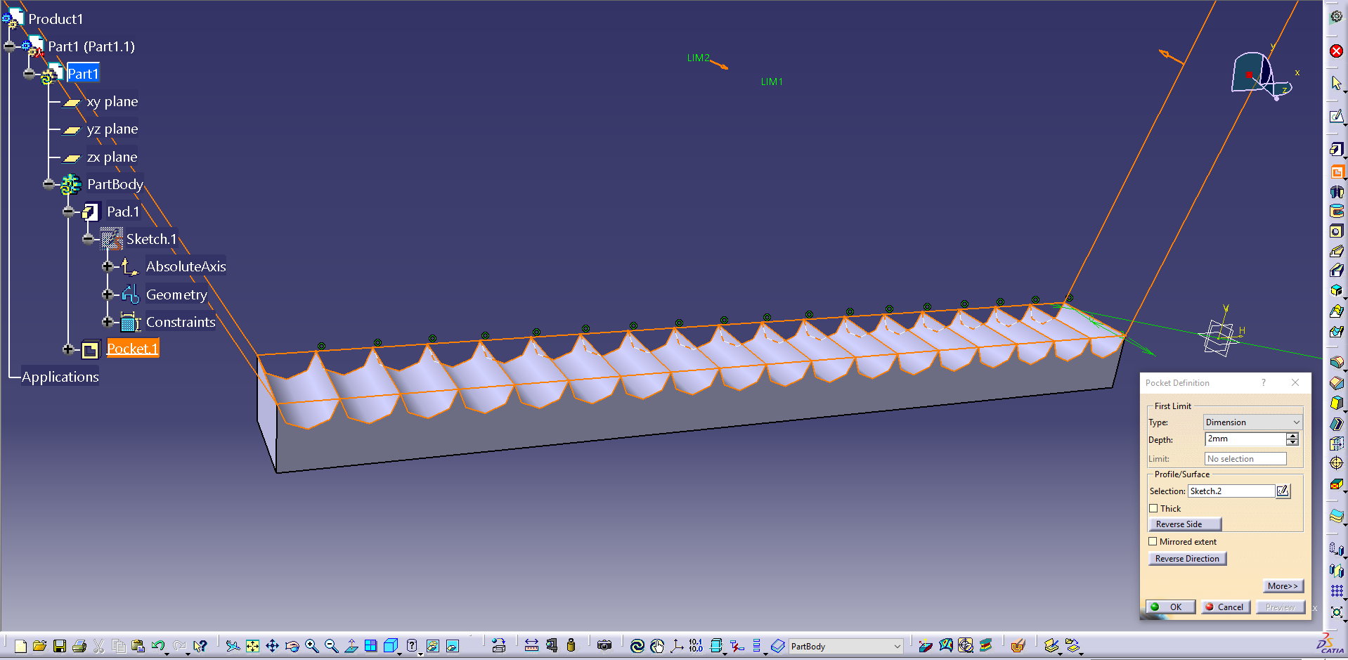
Task: Click the Sketcher icon in right toolbar
Action: coord(1337,116)
